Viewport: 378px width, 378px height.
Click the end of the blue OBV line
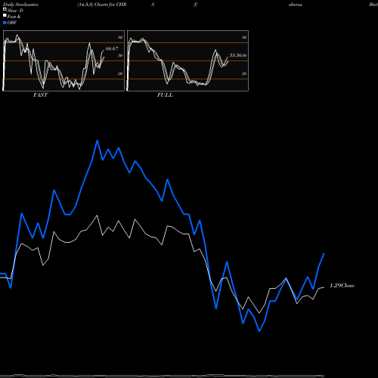pos(324,254)
